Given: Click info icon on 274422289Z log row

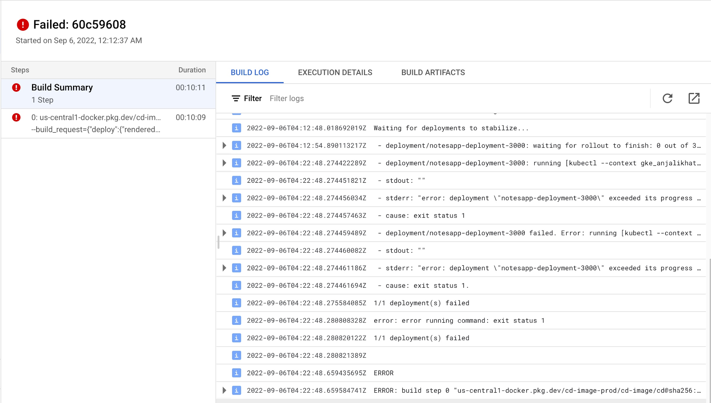Looking at the screenshot, I should (x=237, y=163).
